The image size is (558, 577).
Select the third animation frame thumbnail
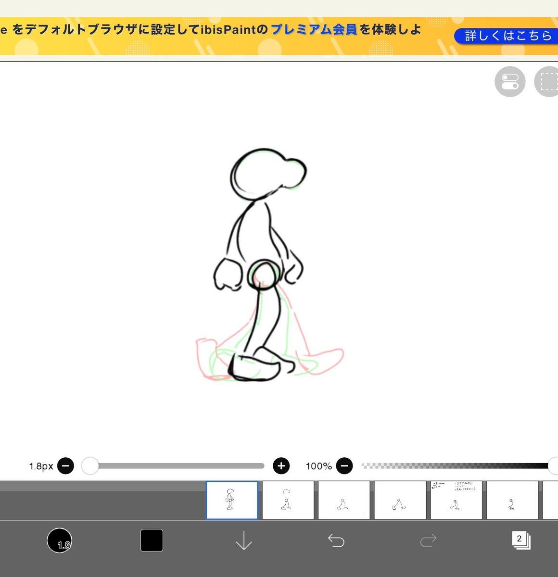click(344, 500)
